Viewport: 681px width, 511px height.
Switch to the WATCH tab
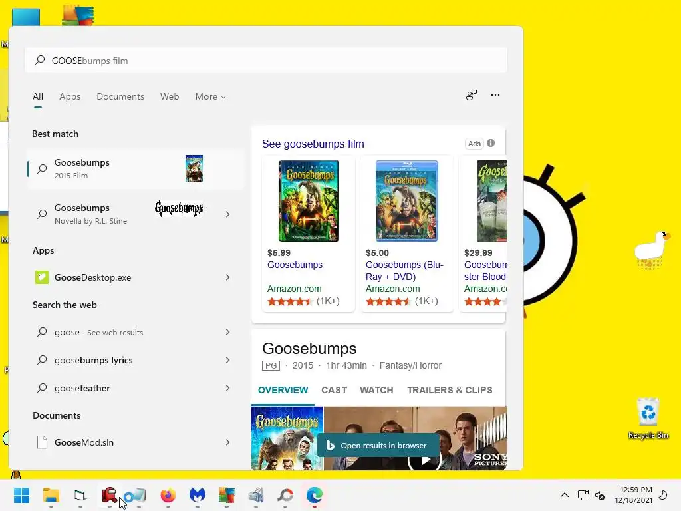376,390
